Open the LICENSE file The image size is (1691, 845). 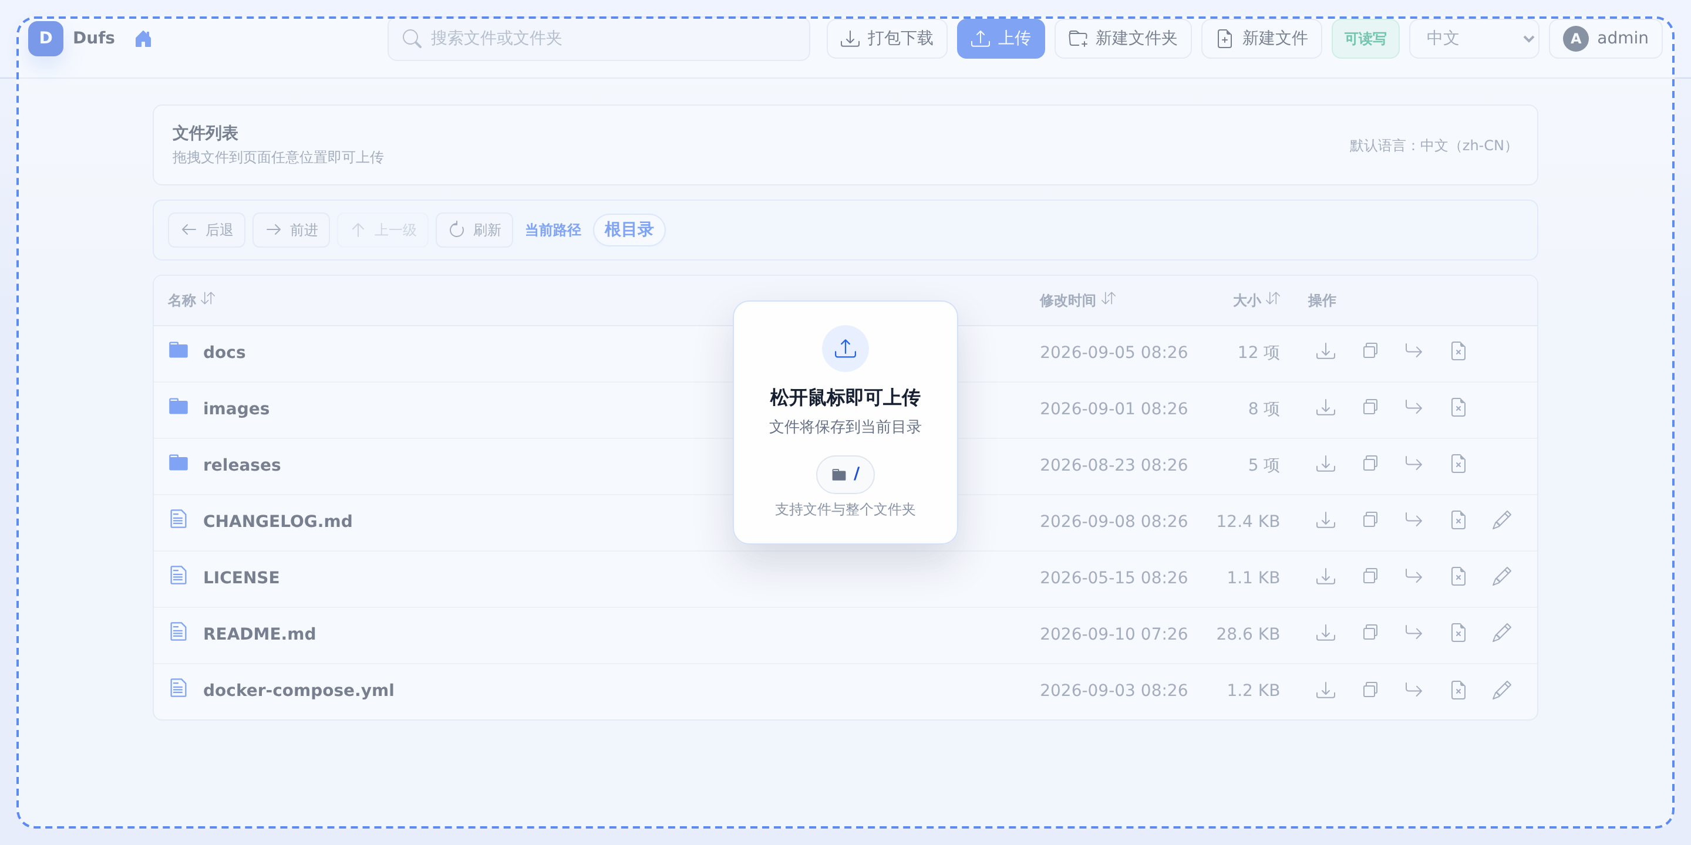pyautogui.click(x=241, y=577)
